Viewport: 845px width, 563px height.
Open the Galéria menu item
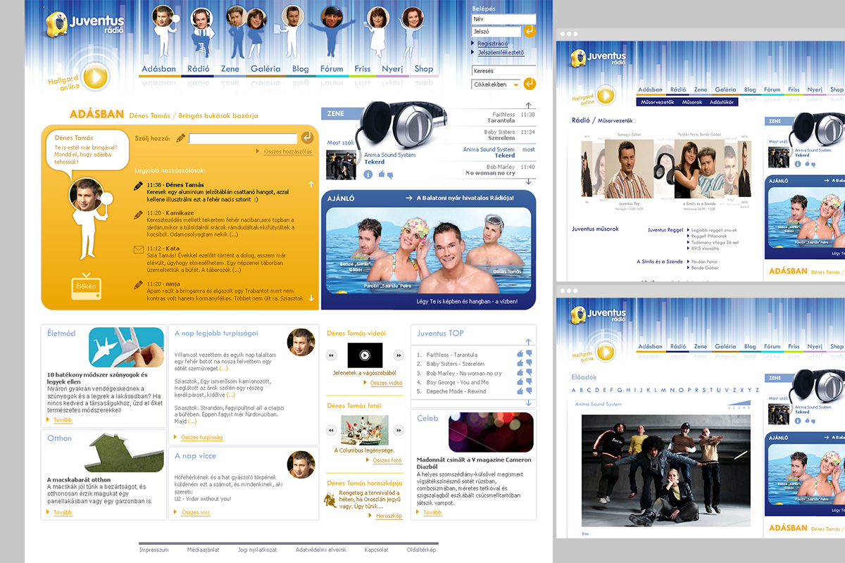click(x=265, y=69)
